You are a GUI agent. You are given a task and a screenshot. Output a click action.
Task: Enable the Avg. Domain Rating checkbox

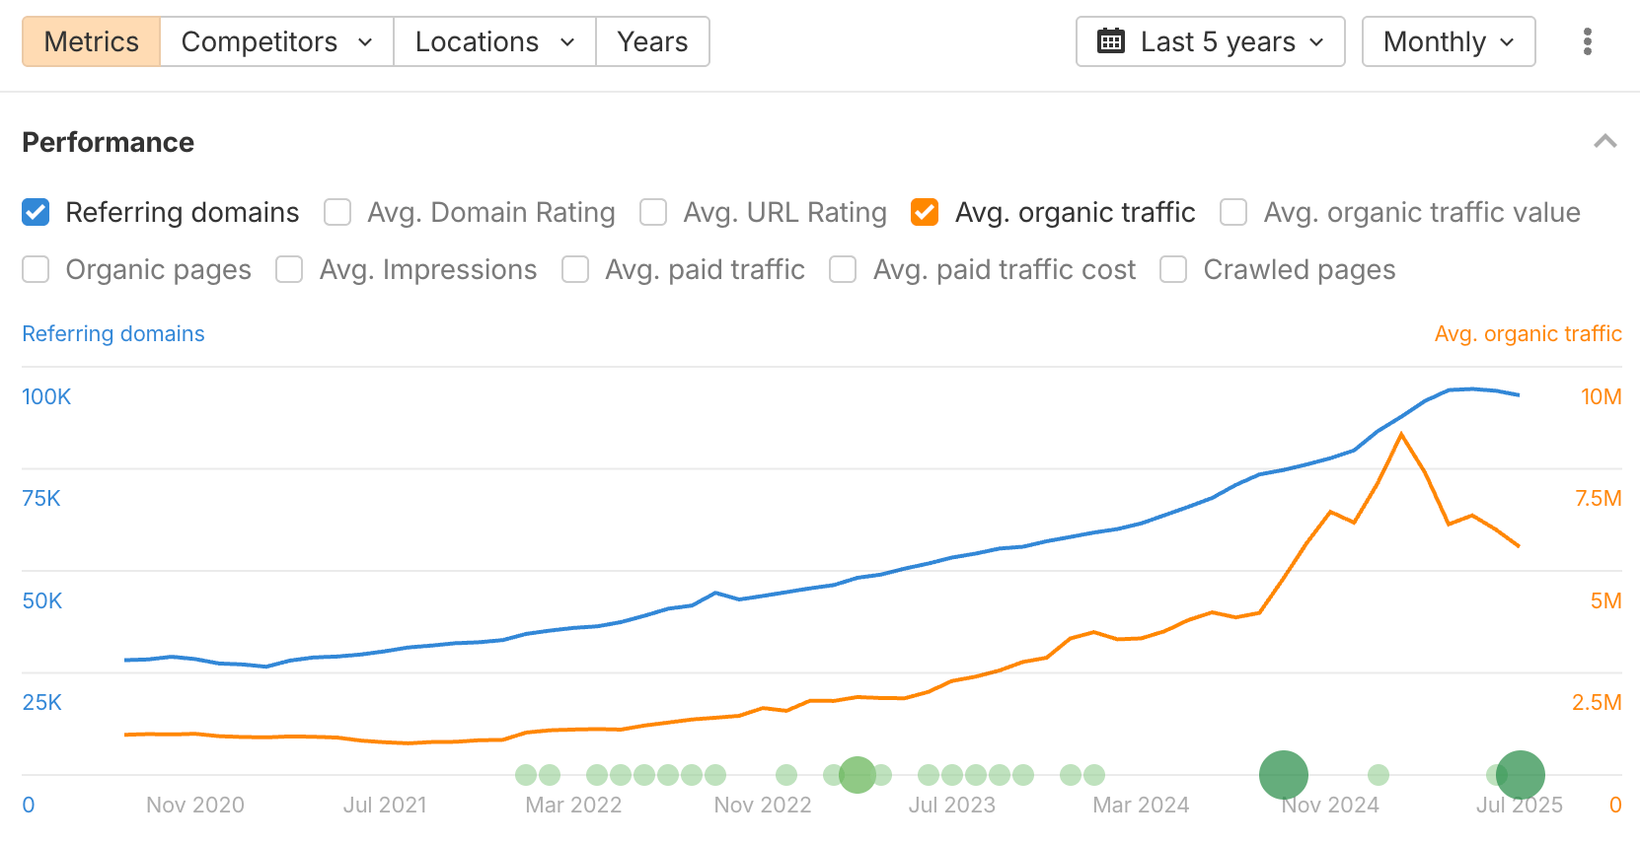(337, 212)
